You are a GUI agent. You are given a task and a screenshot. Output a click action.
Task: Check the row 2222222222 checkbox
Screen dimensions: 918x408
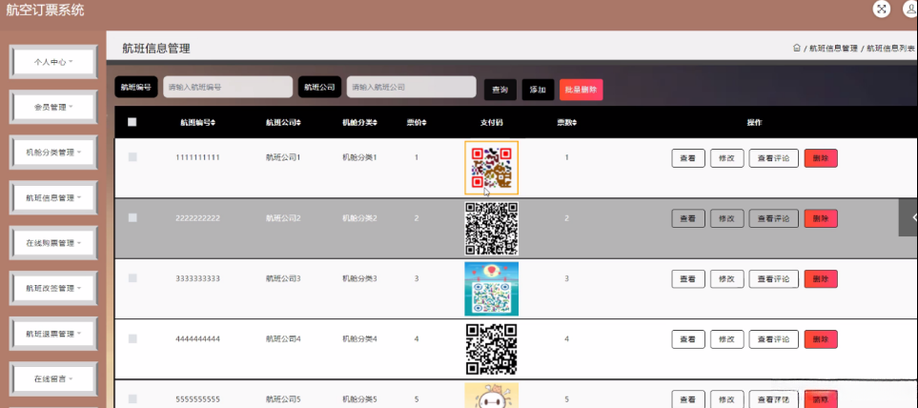(133, 217)
